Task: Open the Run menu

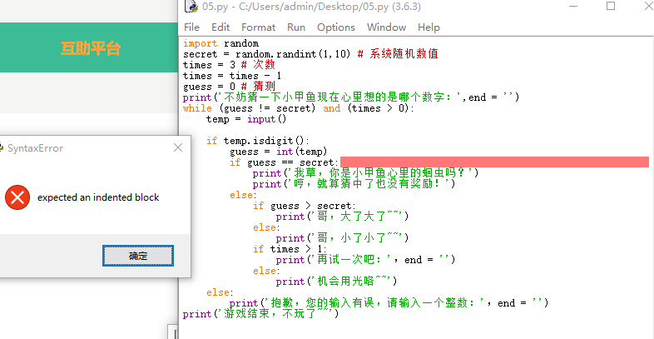Action: (x=296, y=27)
